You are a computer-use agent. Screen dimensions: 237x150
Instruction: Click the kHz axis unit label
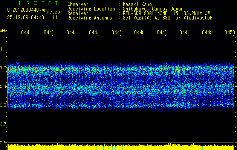click(3, 30)
